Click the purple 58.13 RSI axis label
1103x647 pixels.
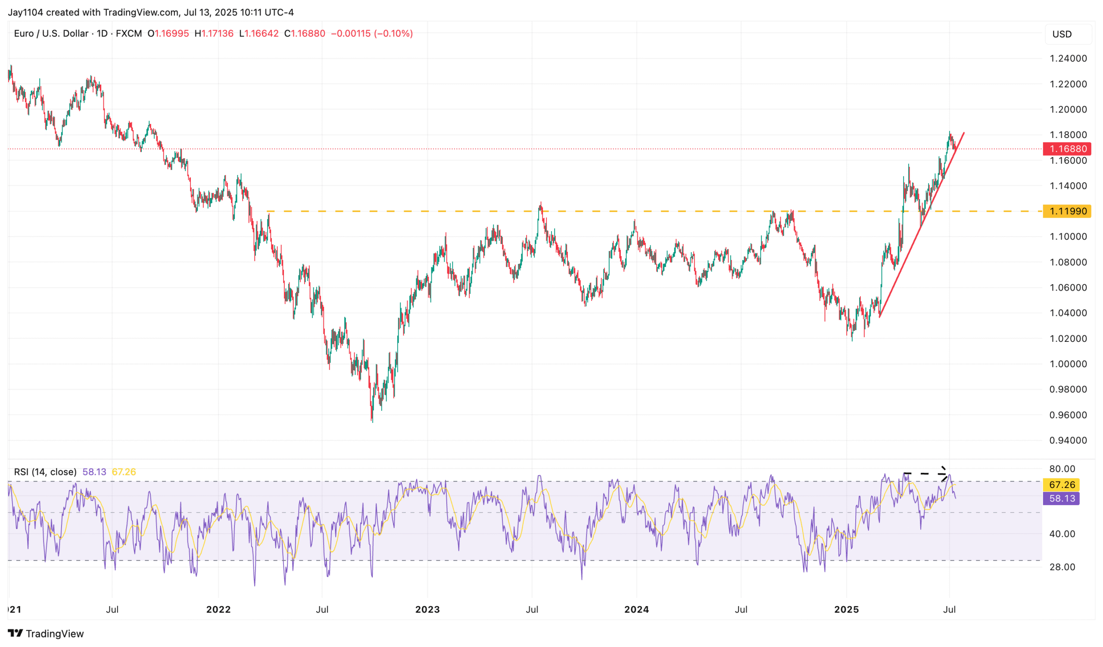pos(1061,499)
